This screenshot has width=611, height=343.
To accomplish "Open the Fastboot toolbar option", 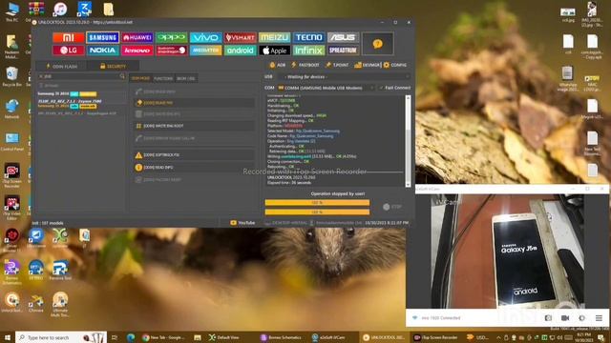I will point(305,65).
